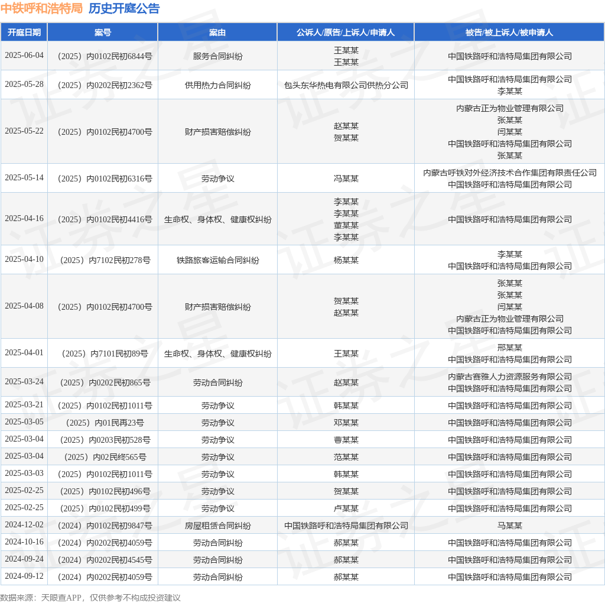Open the 中铁呼和浩特局 title link

[42, 8]
